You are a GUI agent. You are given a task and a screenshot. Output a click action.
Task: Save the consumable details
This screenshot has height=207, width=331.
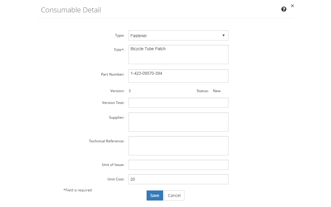click(155, 195)
